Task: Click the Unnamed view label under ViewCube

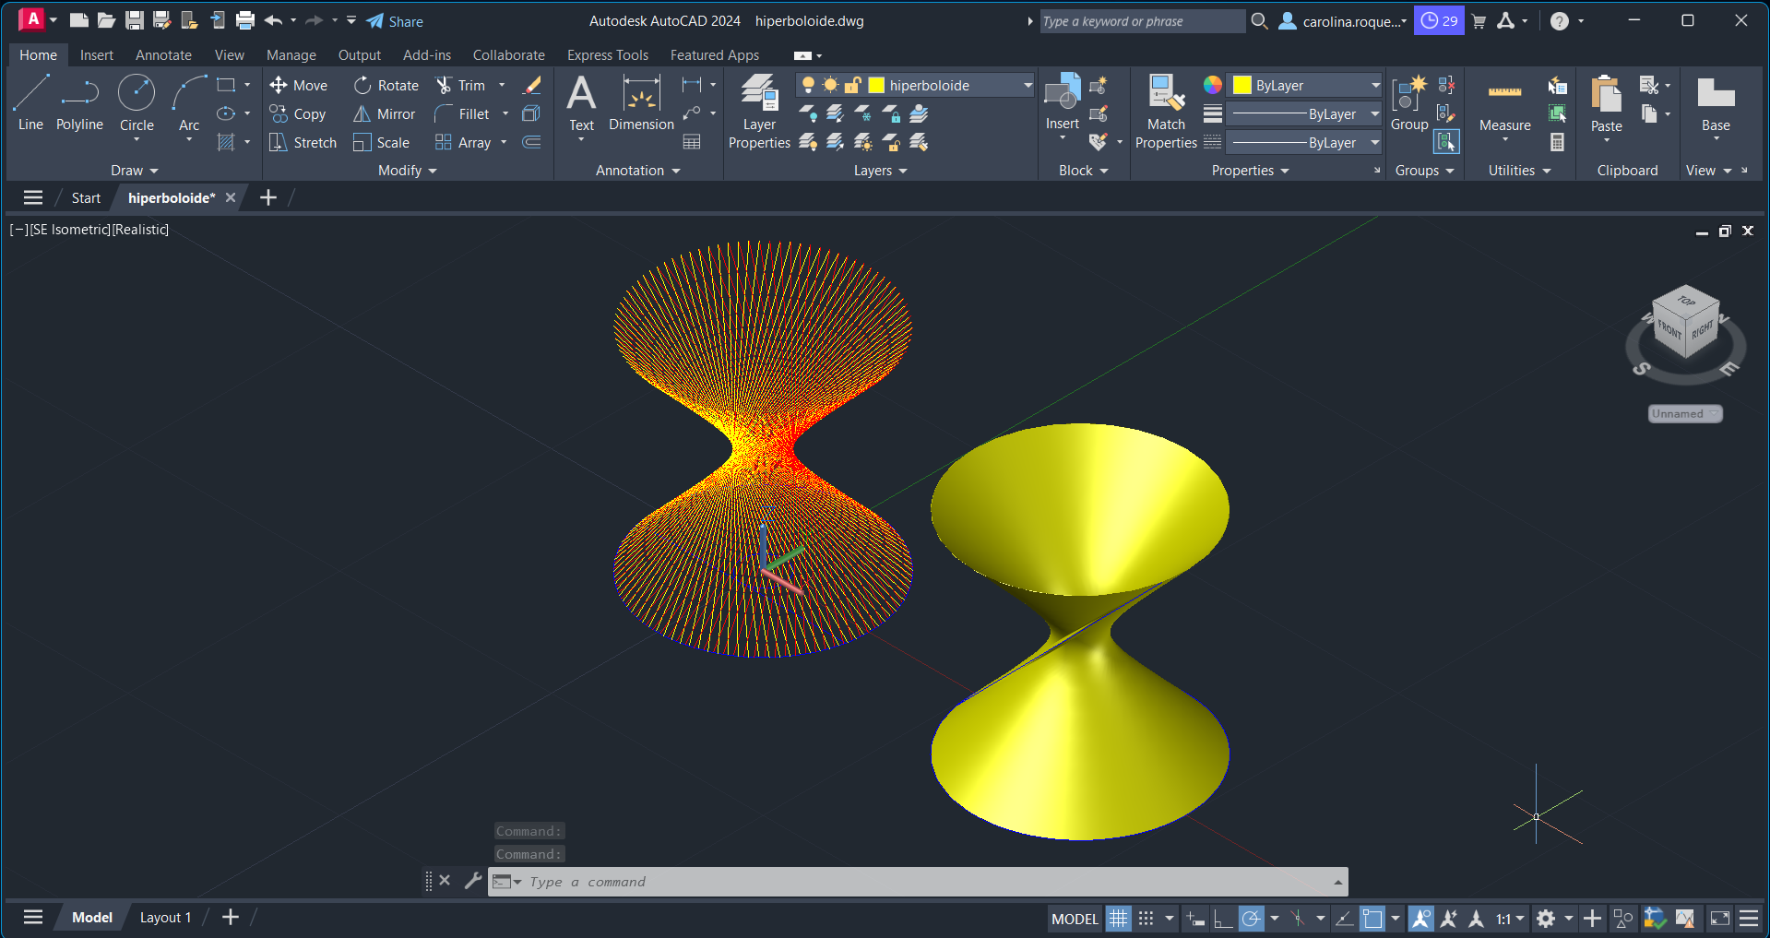Action: pyautogui.click(x=1684, y=414)
